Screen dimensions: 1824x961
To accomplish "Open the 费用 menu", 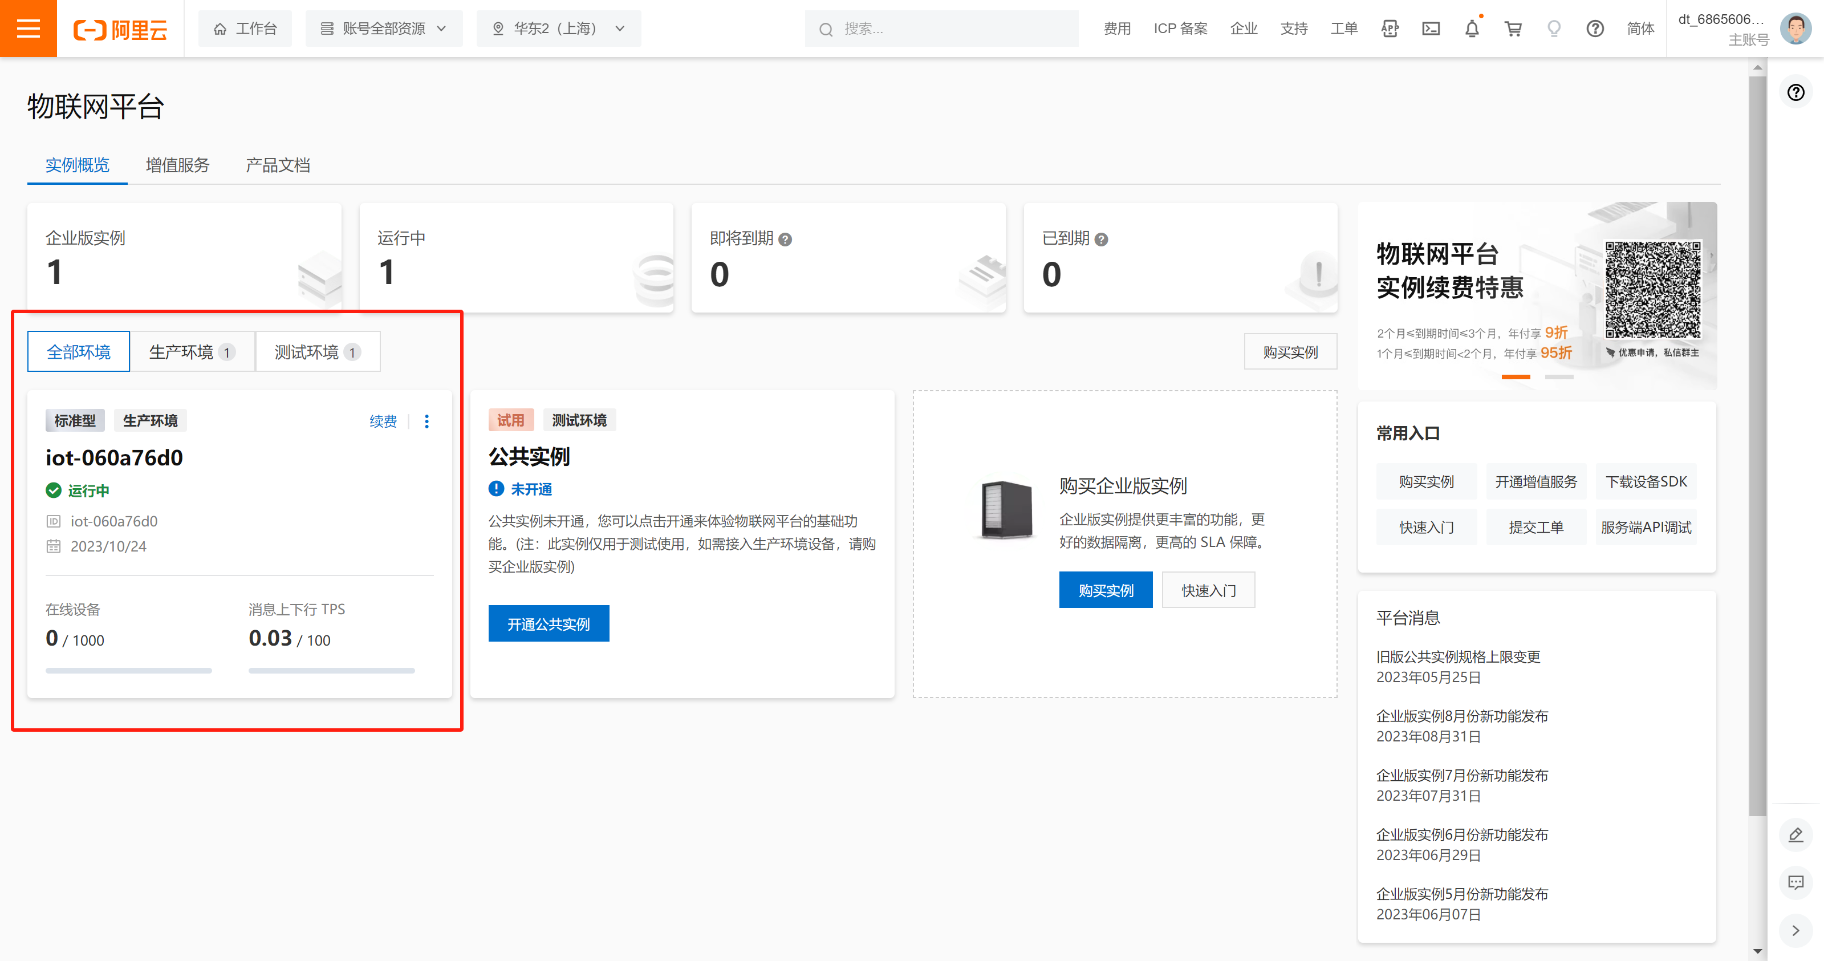I will tap(1118, 29).
